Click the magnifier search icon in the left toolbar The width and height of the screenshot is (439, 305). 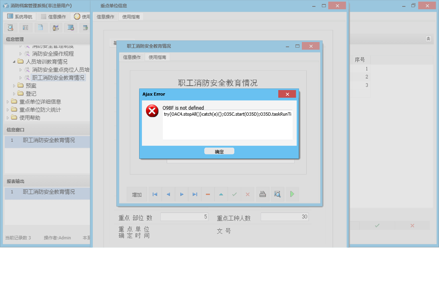[x=10, y=28]
